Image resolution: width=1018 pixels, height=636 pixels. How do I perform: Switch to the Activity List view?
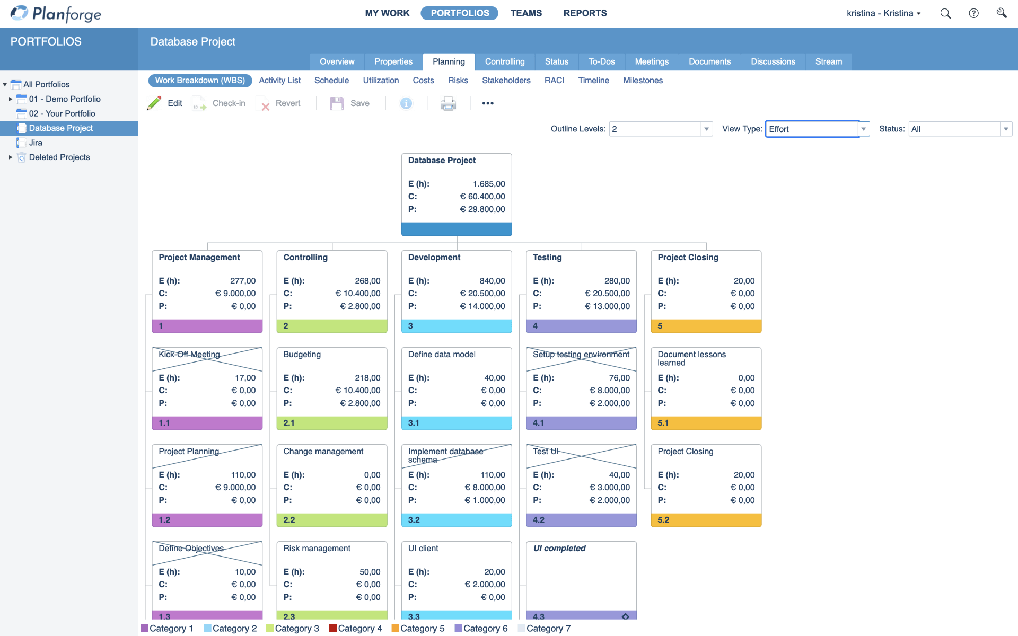pos(279,80)
